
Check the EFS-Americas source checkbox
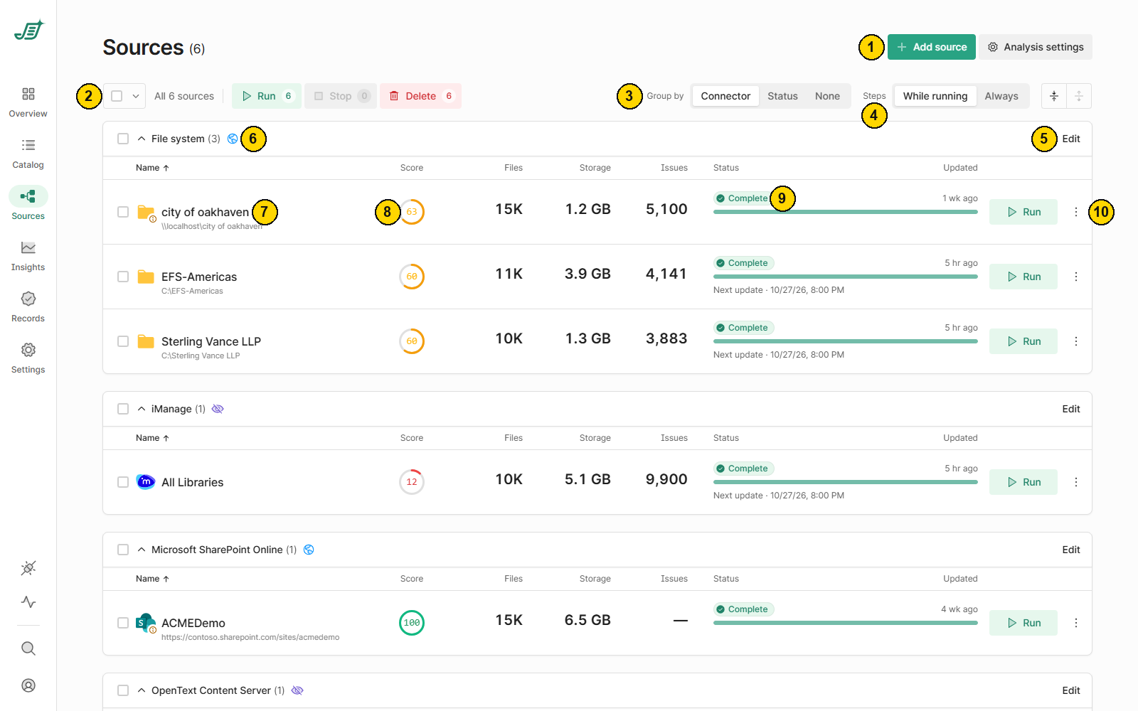[x=123, y=277]
